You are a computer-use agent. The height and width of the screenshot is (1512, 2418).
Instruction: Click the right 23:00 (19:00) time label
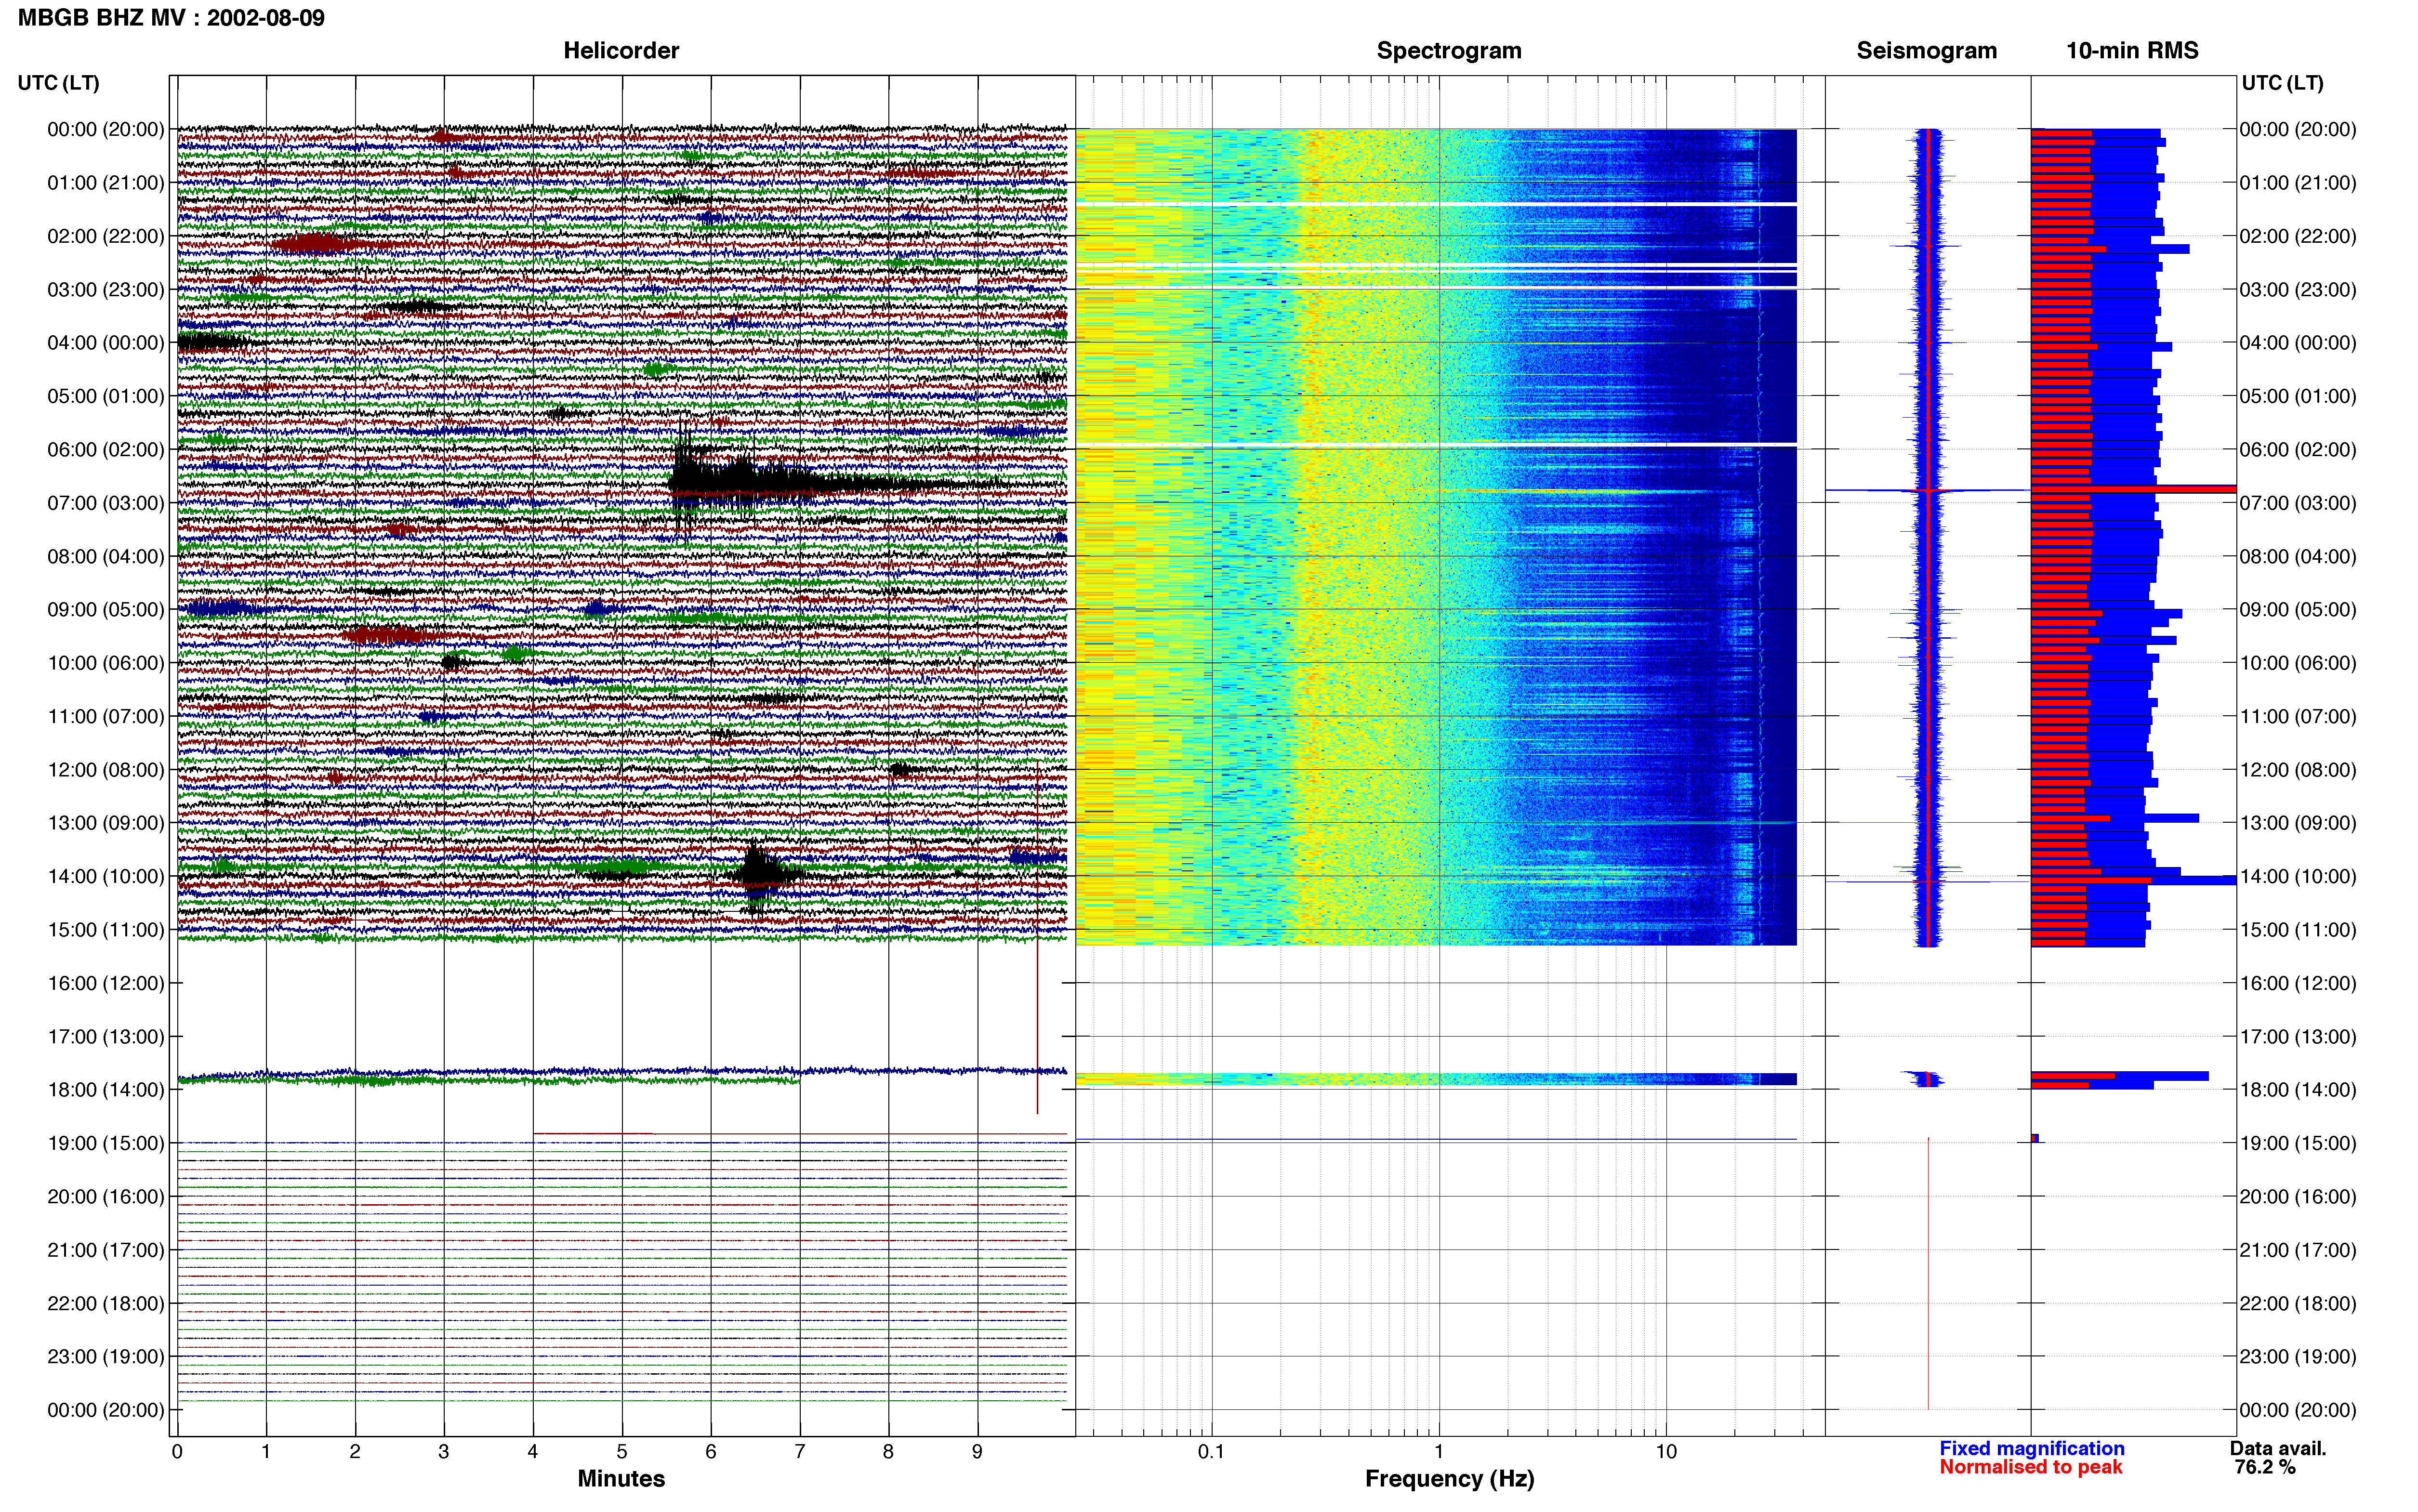coord(2297,1356)
